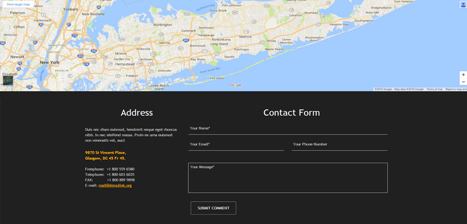Click the map zoom in plus button
This screenshot has width=467, height=224.
[463, 75]
